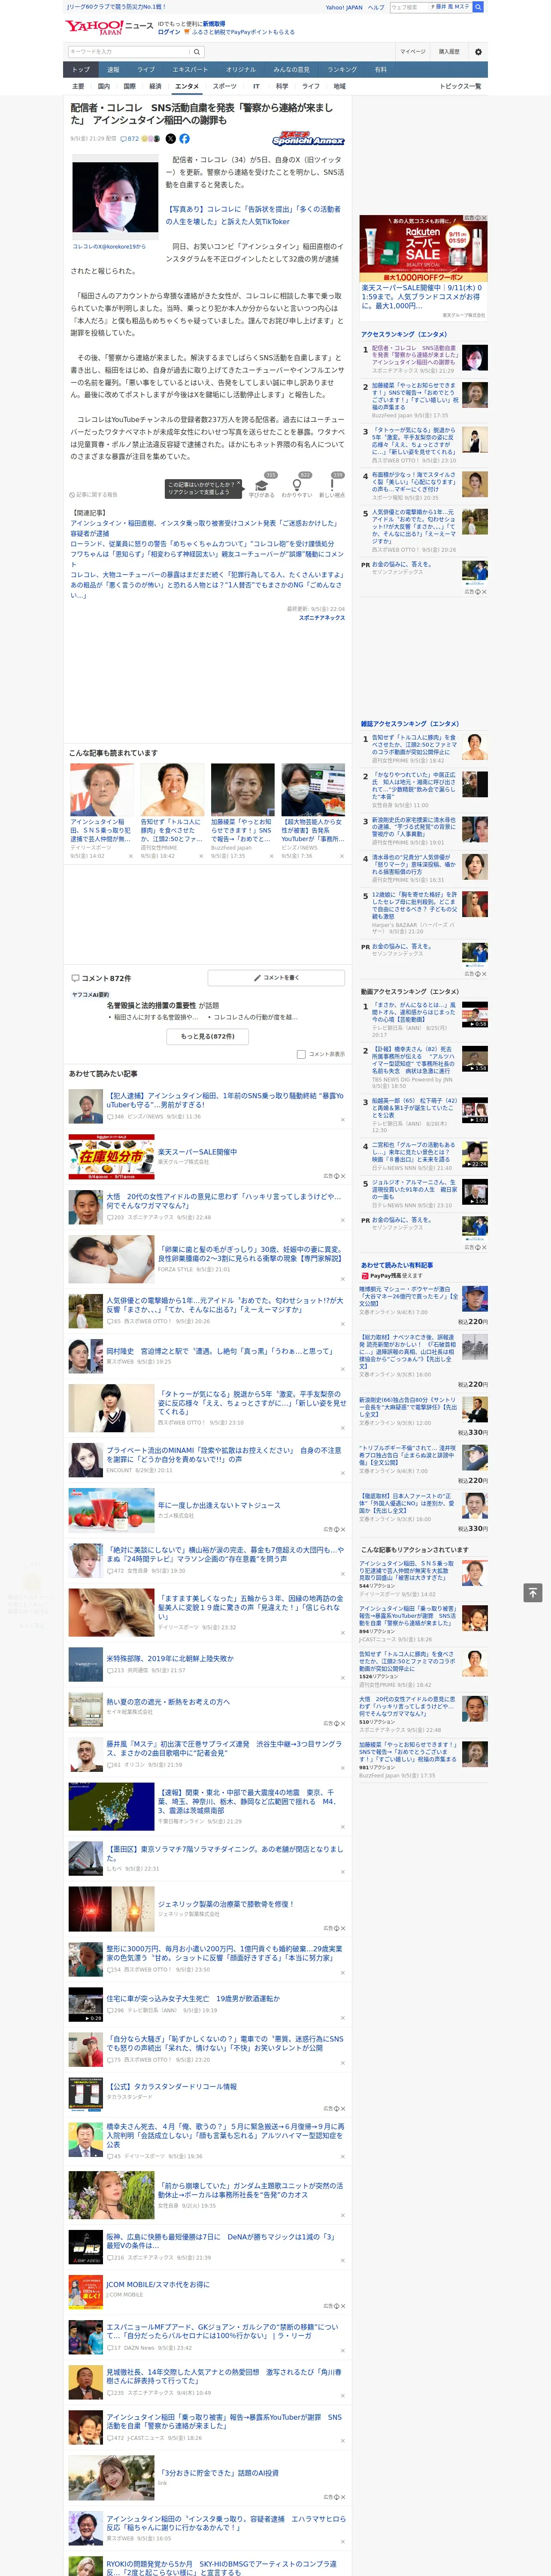Open the マイページ button
Screen dimensions: 551x2576
click(412, 51)
